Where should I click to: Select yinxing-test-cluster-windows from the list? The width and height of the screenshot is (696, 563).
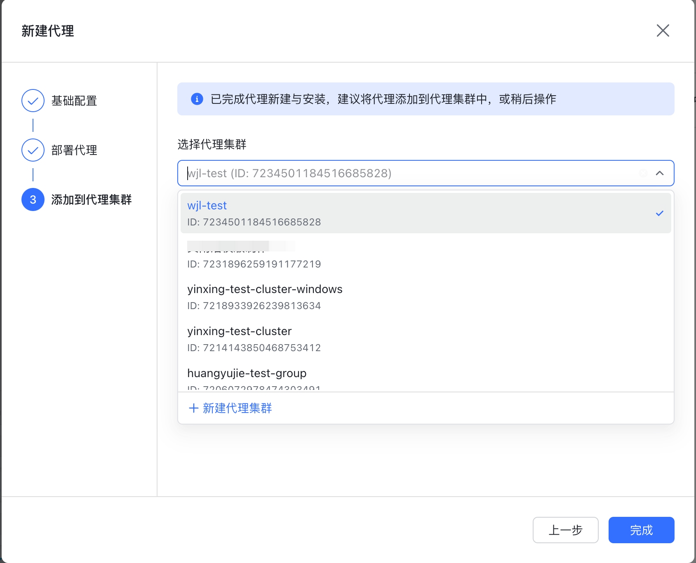pos(265,289)
